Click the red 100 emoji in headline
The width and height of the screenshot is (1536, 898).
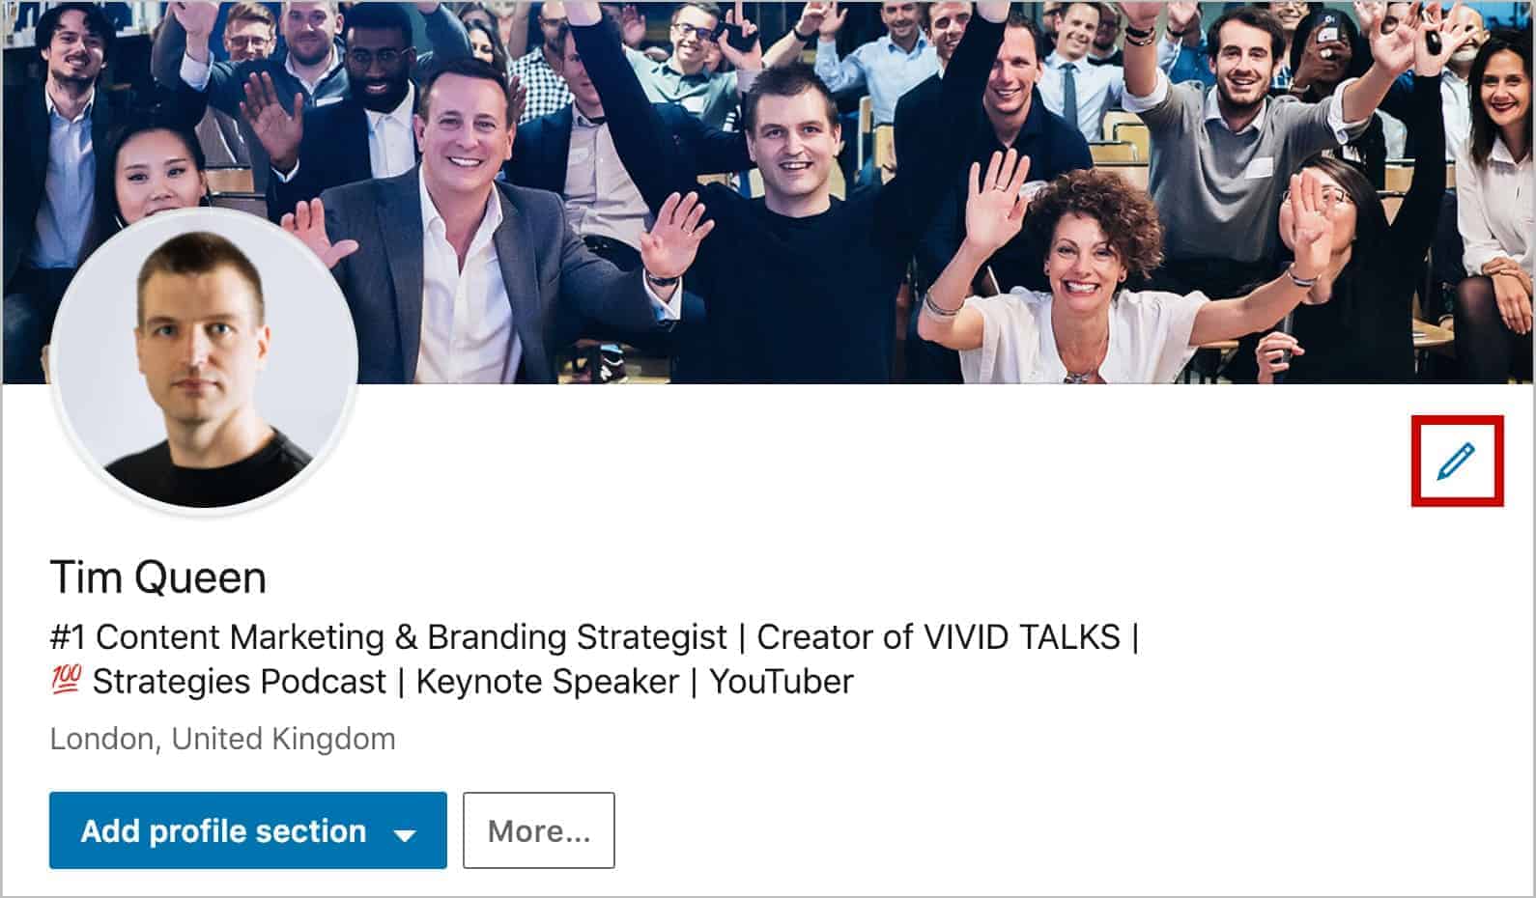(66, 681)
